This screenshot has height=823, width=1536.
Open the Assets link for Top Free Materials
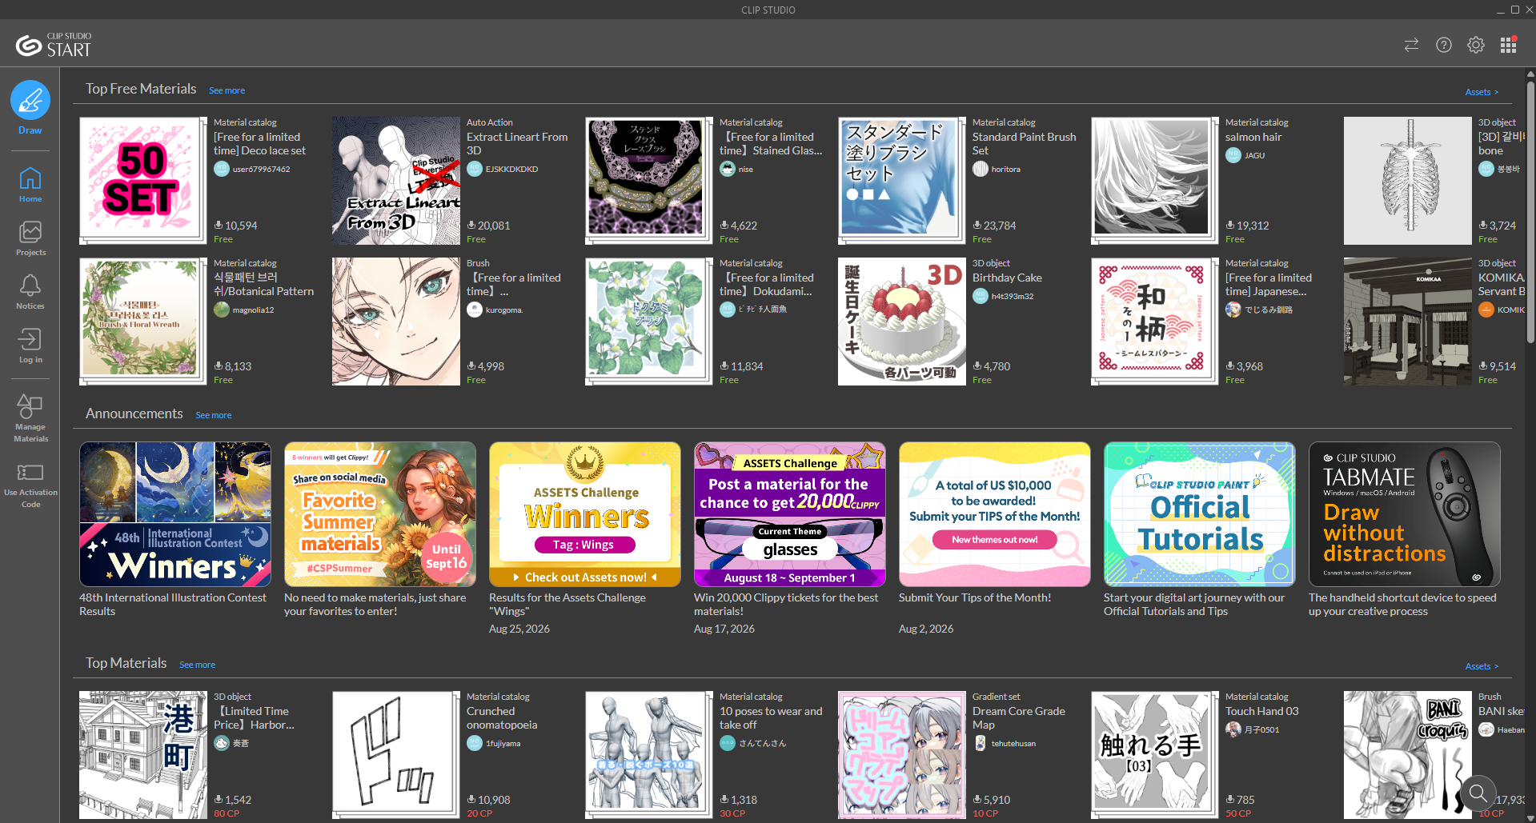click(x=1482, y=92)
